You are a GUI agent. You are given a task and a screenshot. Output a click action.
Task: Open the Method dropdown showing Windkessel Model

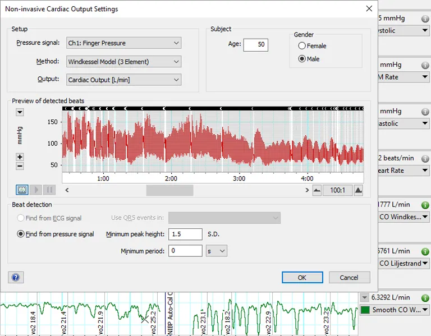(123, 62)
